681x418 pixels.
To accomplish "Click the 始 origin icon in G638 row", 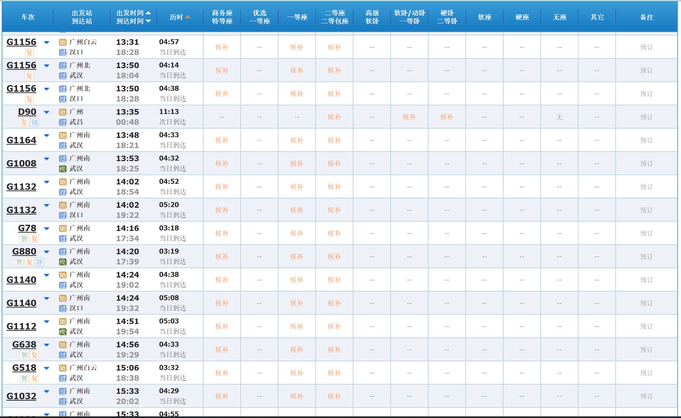I will [63, 345].
